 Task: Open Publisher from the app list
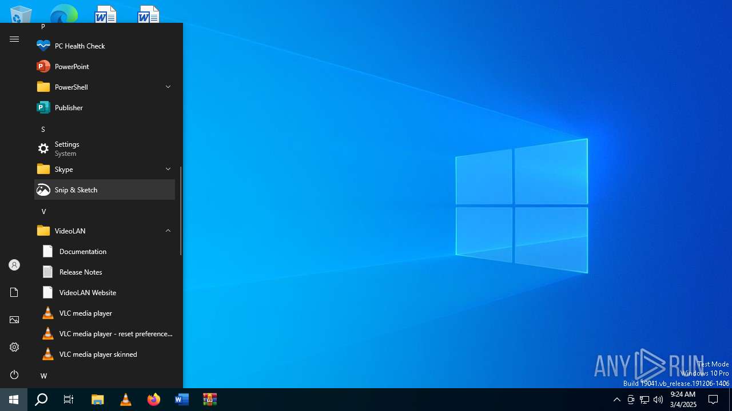point(105,107)
